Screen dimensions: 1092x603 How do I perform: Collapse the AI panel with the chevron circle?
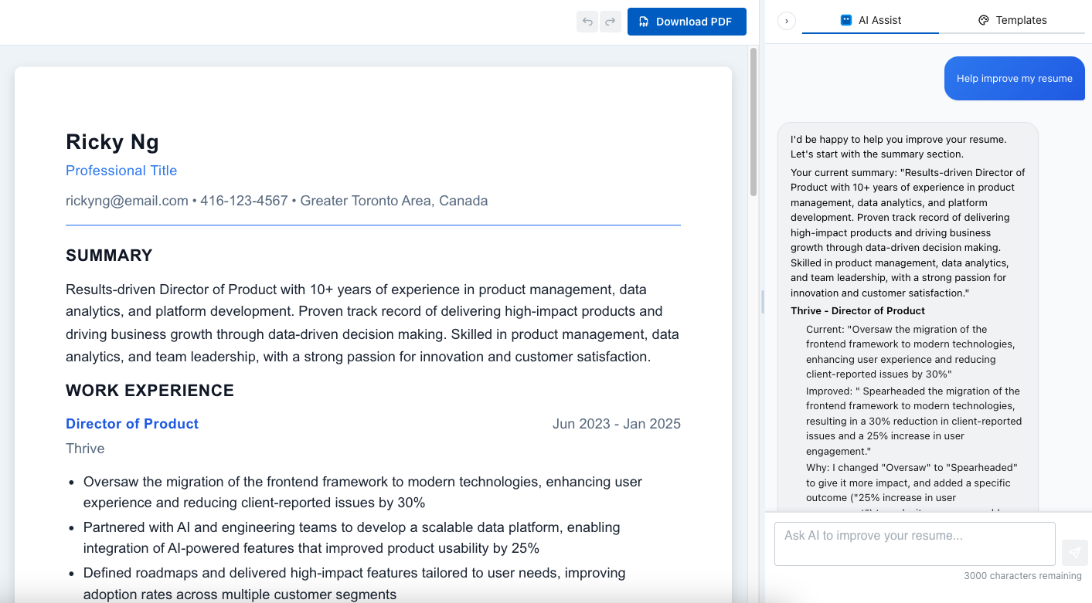point(786,21)
